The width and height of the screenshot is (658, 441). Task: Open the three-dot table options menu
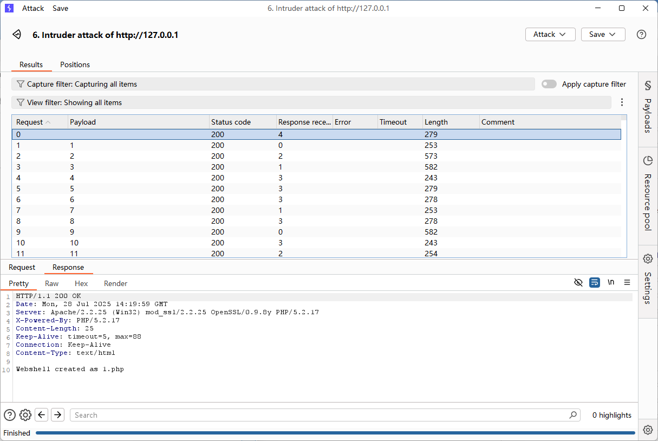click(x=622, y=102)
